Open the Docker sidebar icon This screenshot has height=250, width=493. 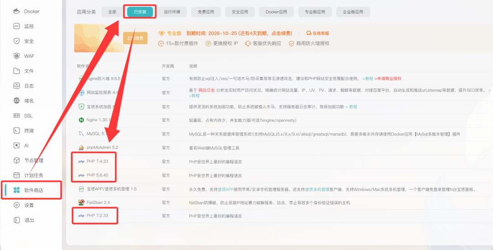click(x=17, y=11)
